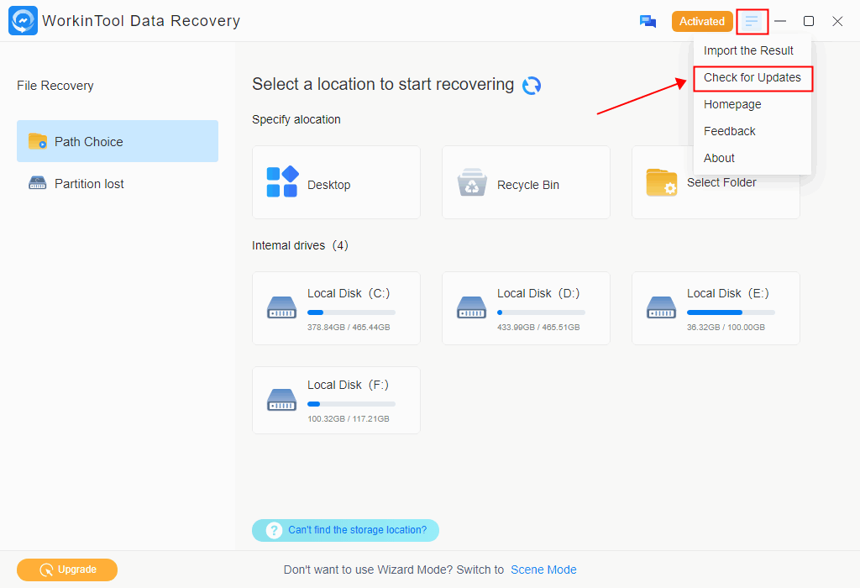The height and width of the screenshot is (588, 860).
Task: Click the chat support icon in title bar
Action: click(x=648, y=22)
